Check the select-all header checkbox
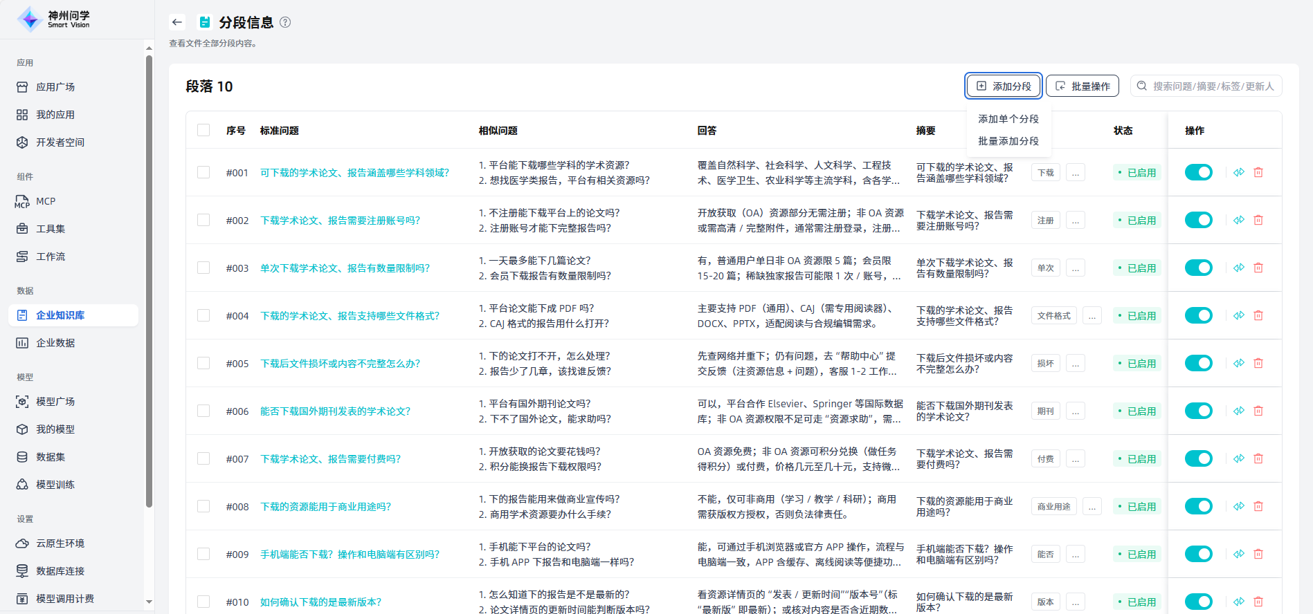The height and width of the screenshot is (614, 1313). (x=203, y=130)
